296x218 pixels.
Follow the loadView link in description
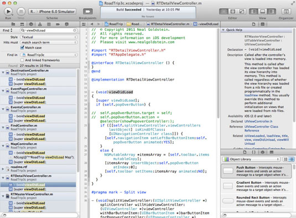(x=251, y=95)
